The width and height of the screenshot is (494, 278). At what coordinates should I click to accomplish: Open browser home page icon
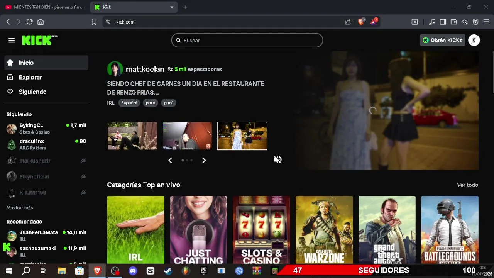point(41,22)
